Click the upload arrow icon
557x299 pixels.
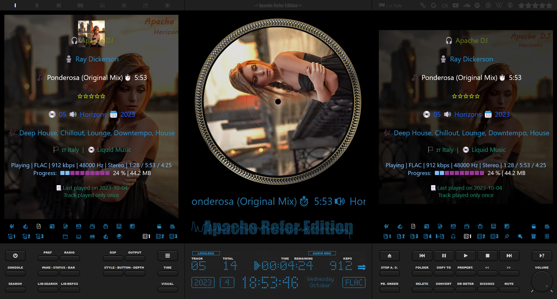547,236
